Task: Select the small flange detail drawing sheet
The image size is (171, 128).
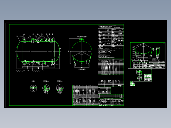Action: coord(143,75)
